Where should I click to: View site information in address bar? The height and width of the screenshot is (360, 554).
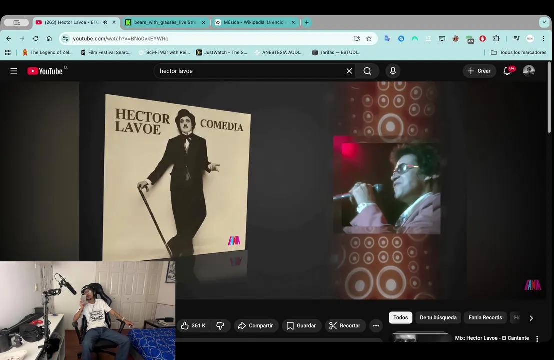(65, 39)
